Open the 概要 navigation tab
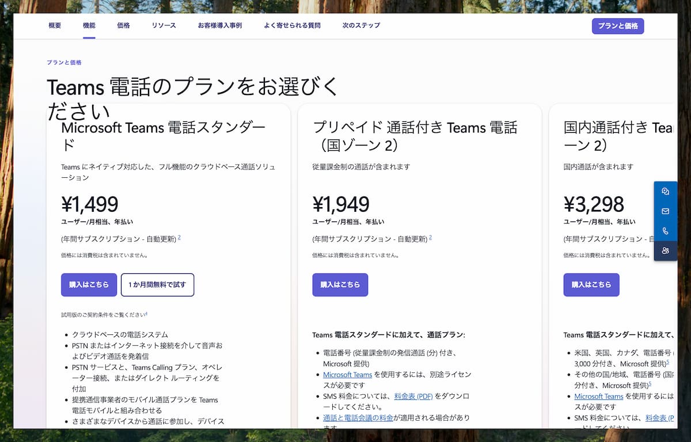 (x=55, y=26)
